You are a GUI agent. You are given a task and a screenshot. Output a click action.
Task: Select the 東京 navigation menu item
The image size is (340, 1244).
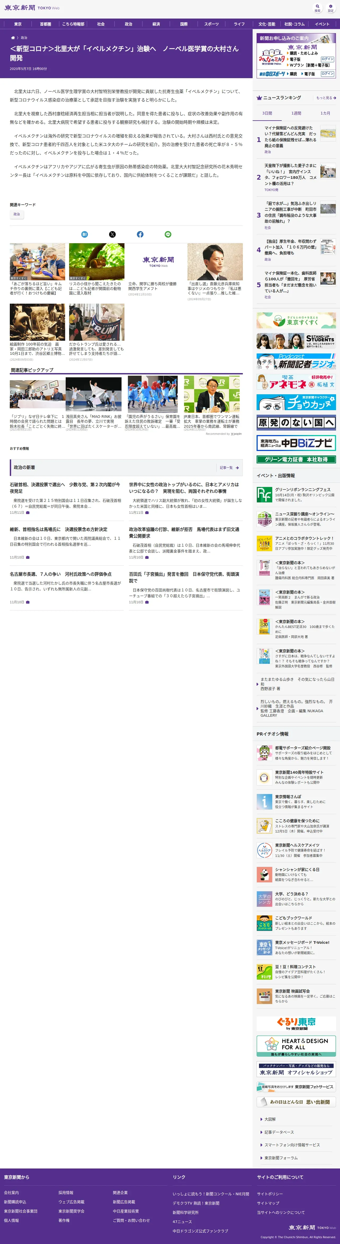coord(18,24)
